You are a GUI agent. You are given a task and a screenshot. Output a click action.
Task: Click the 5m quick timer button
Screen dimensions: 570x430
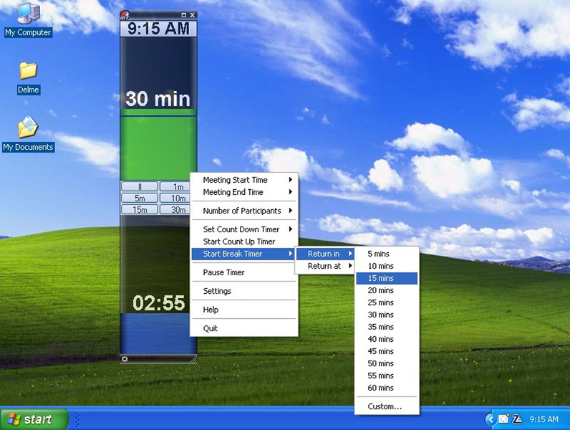(140, 198)
